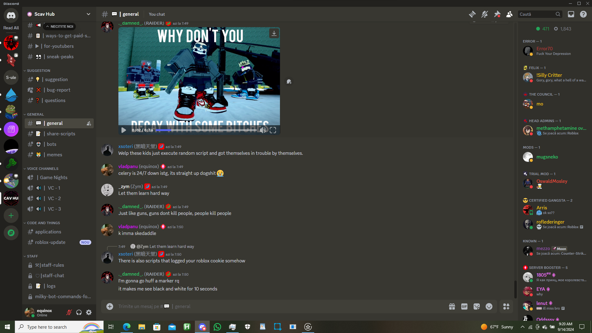The width and height of the screenshot is (592, 333).
Task: Open the inbox icon
Action: pos(571,14)
